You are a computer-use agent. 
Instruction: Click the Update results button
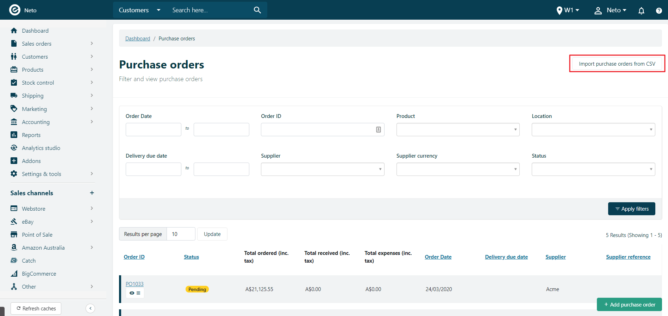point(212,234)
